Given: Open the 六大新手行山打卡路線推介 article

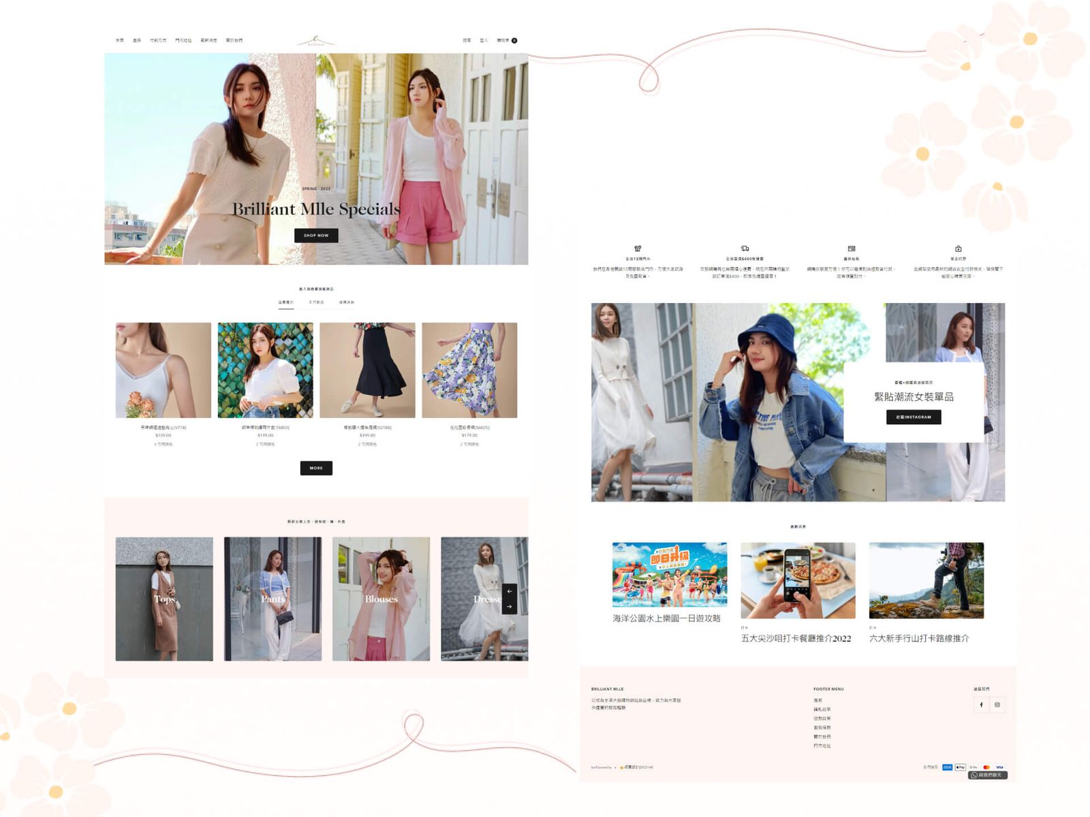Looking at the screenshot, I should pyautogui.click(x=926, y=580).
